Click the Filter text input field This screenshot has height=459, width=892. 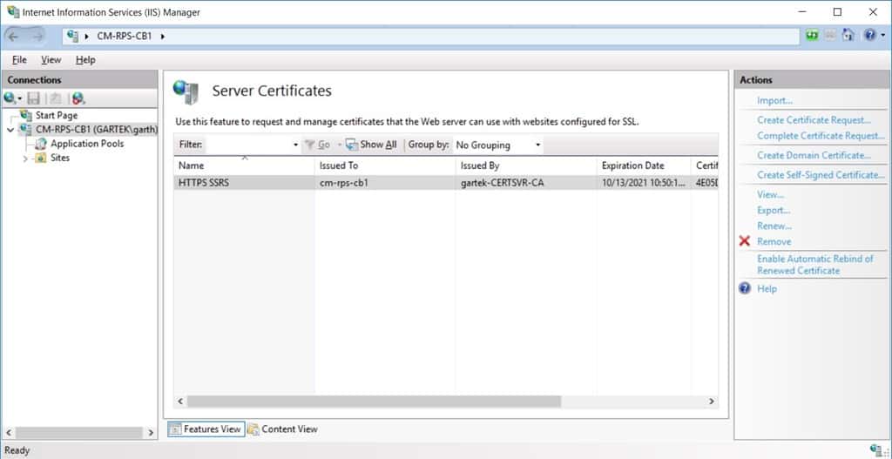248,145
